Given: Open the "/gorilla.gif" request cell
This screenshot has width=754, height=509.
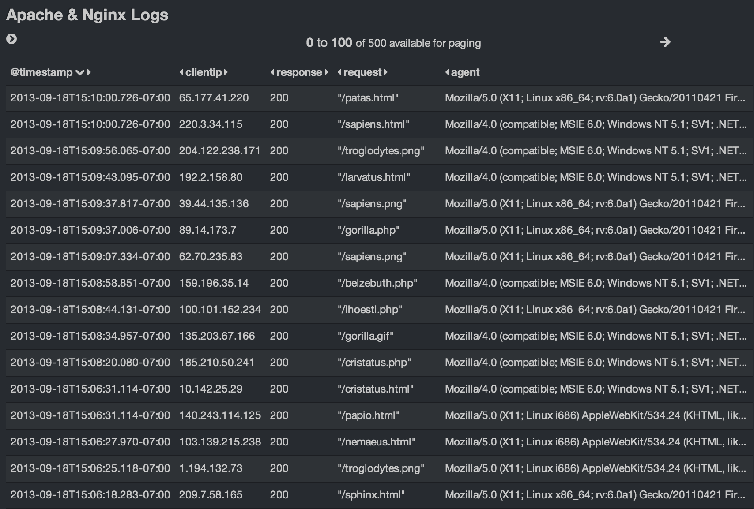Looking at the screenshot, I should [x=366, y=336].
